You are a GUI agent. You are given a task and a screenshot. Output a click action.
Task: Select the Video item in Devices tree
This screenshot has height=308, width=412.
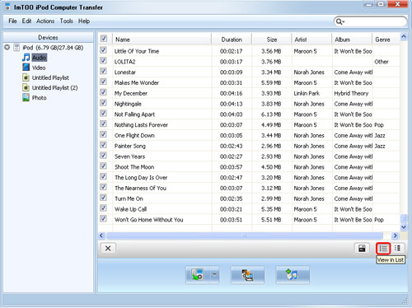[39, 68]
